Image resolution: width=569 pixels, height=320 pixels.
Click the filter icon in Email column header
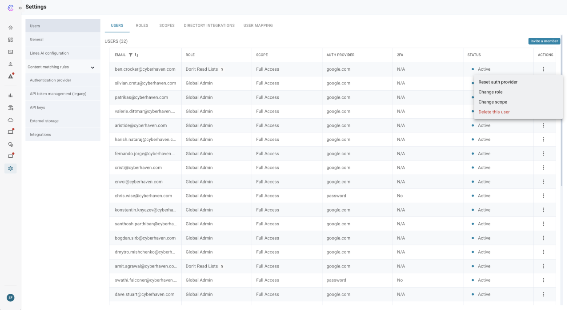point(131,55)
